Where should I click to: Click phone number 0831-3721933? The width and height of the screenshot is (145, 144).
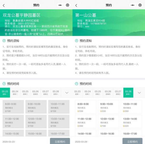[x=26, y=24]
